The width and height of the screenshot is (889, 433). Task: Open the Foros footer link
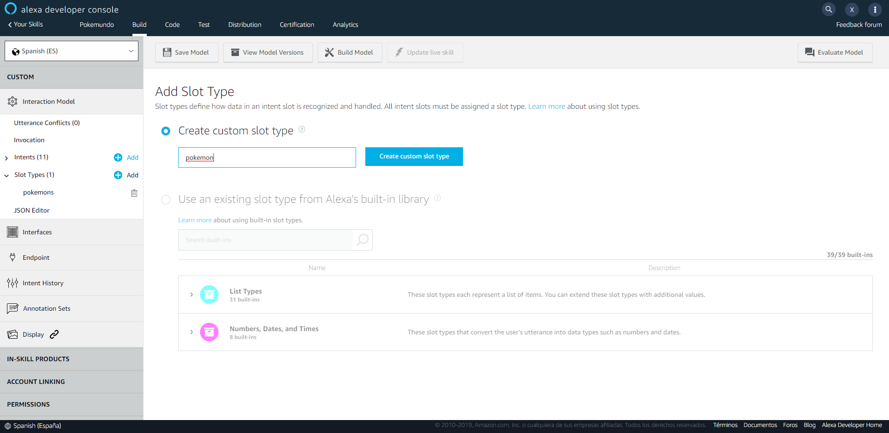790,425
